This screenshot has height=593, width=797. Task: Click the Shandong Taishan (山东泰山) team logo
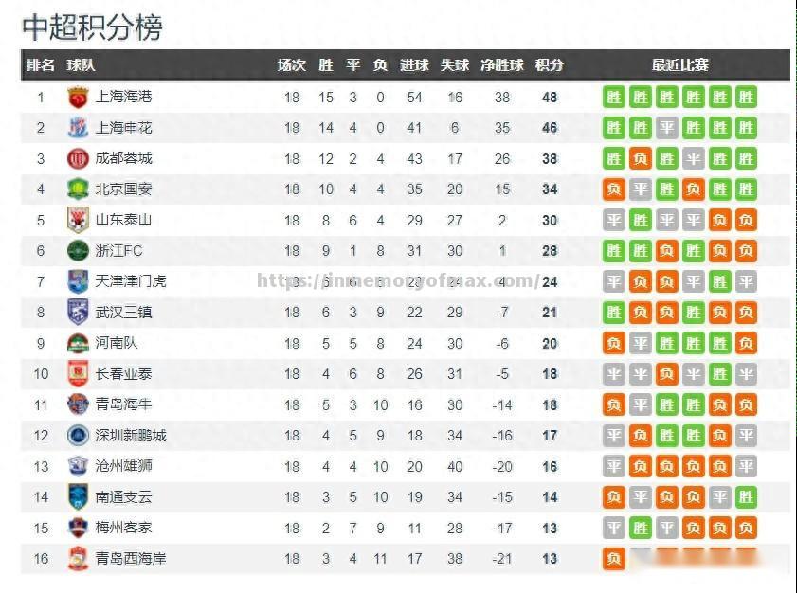[x=78, y=220]
